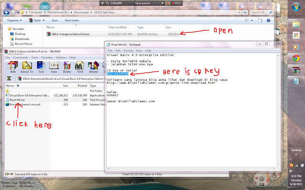Viewport: 305px width, 190px height.
Task: Click the apps grid icon on taskbar
Action: (x=296, y=35)
